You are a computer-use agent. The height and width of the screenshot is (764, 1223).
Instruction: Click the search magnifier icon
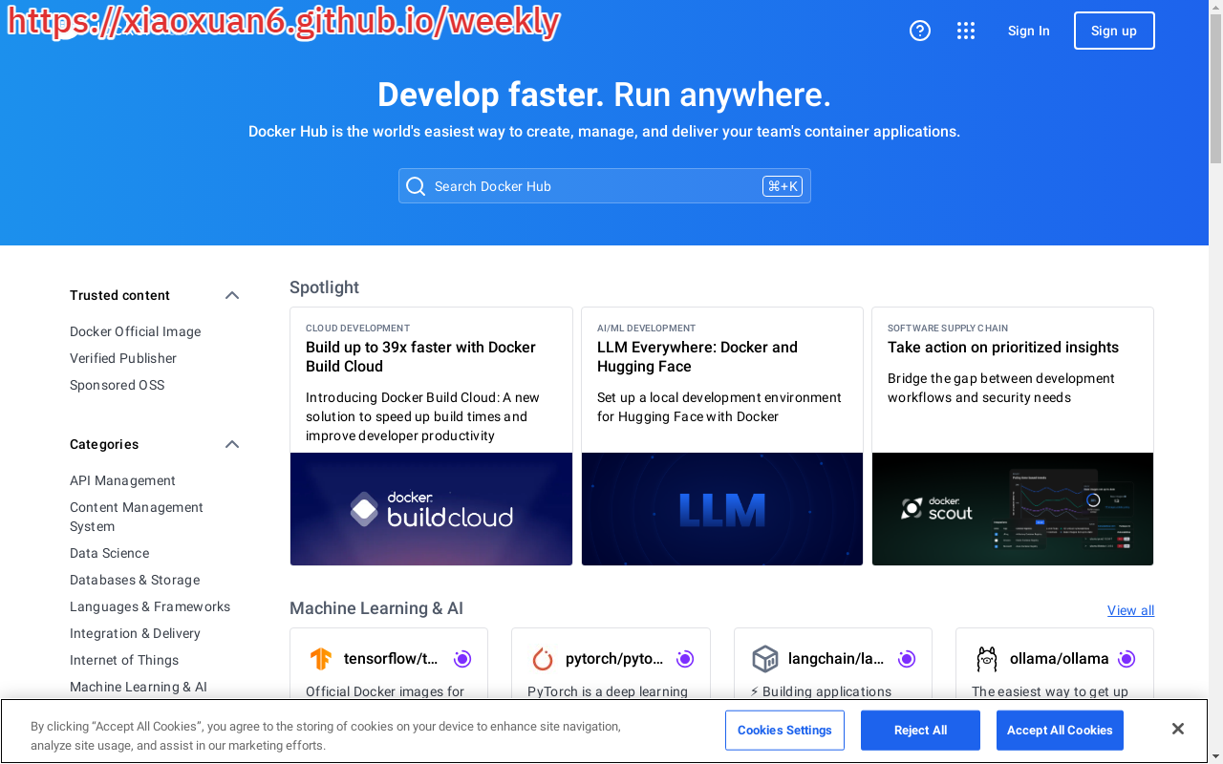416,186
